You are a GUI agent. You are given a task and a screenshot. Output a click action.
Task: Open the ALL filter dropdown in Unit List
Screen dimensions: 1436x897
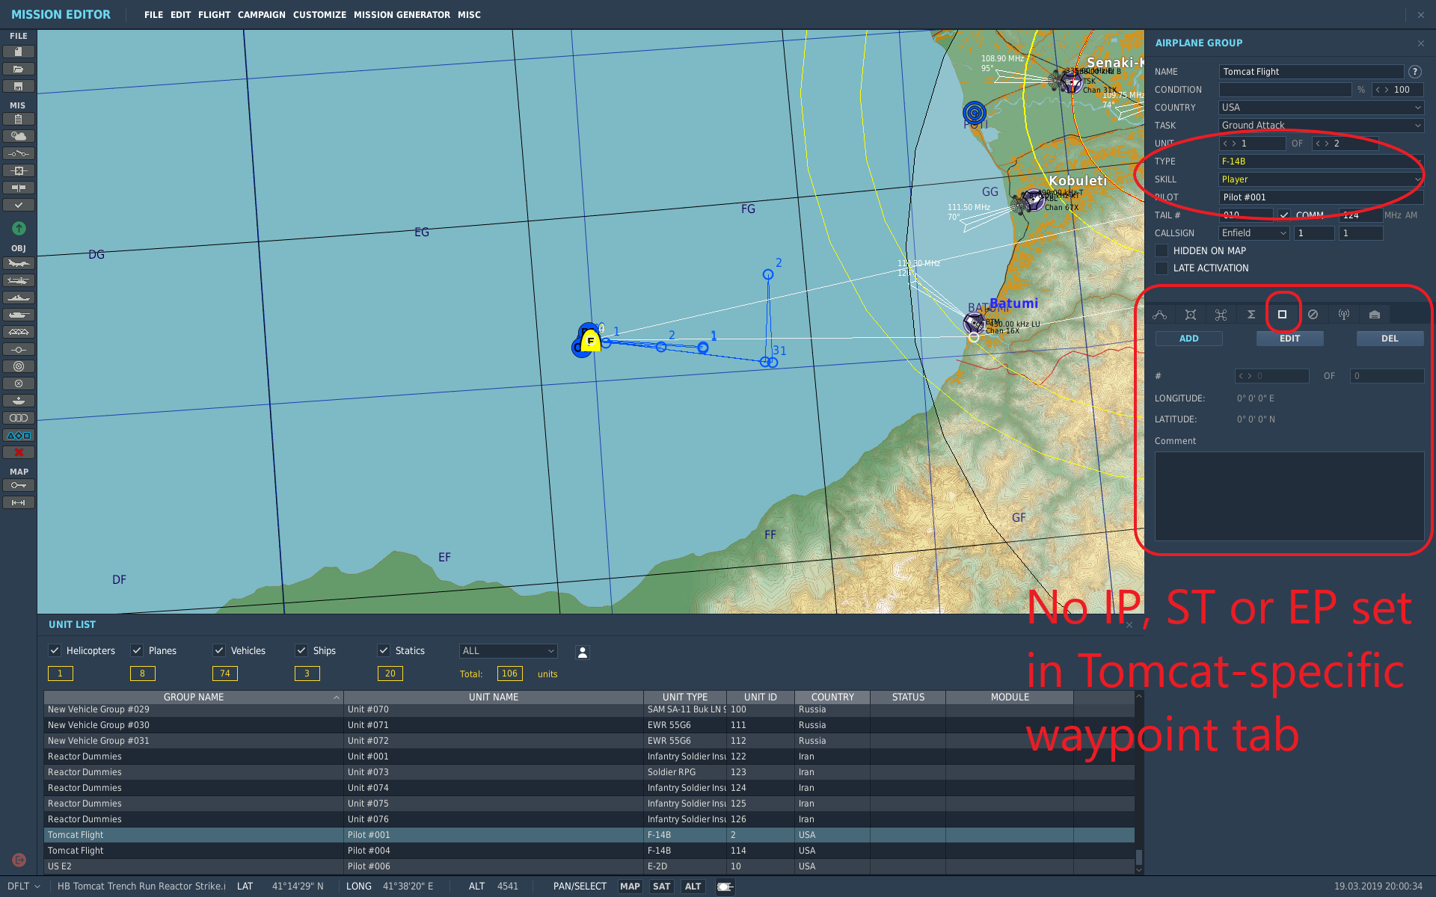pyautogui.click(x=508, y=651)
